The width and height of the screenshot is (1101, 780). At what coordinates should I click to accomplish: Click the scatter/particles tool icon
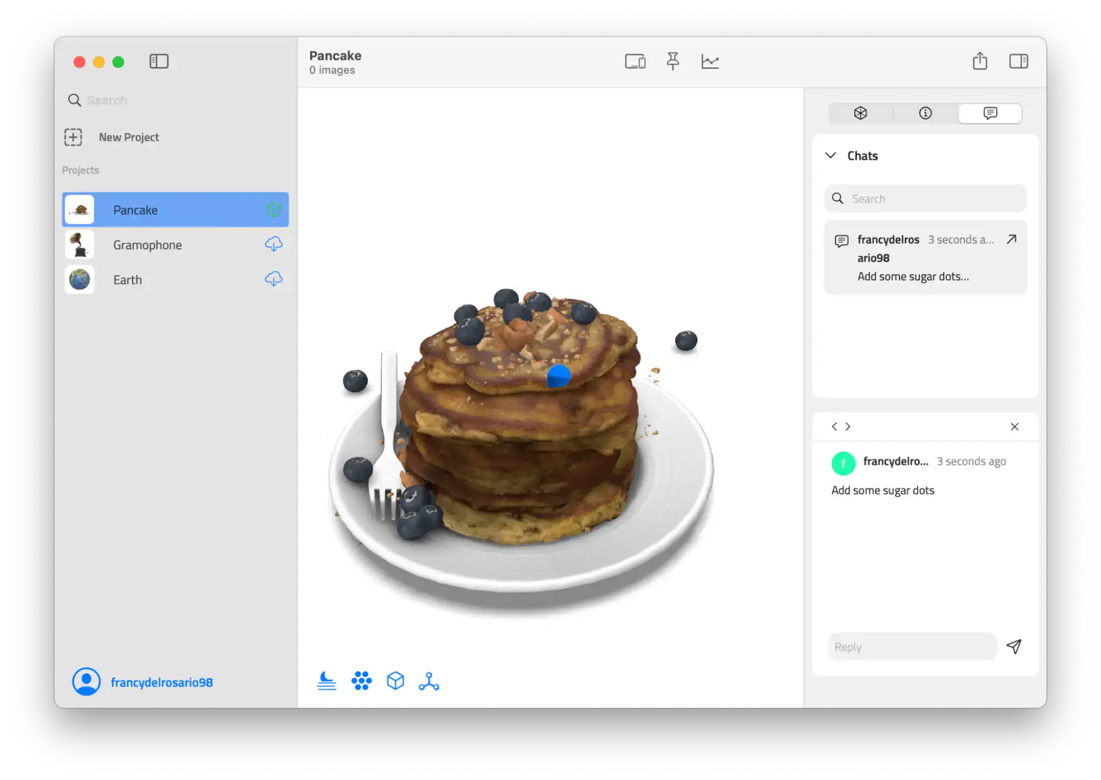[360, 681]
